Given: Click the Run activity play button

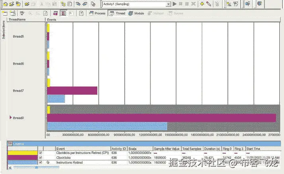Looking at the screenshot, I should [174, 4].
